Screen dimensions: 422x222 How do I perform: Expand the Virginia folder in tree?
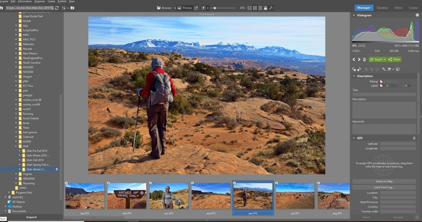tap(16, 174)
